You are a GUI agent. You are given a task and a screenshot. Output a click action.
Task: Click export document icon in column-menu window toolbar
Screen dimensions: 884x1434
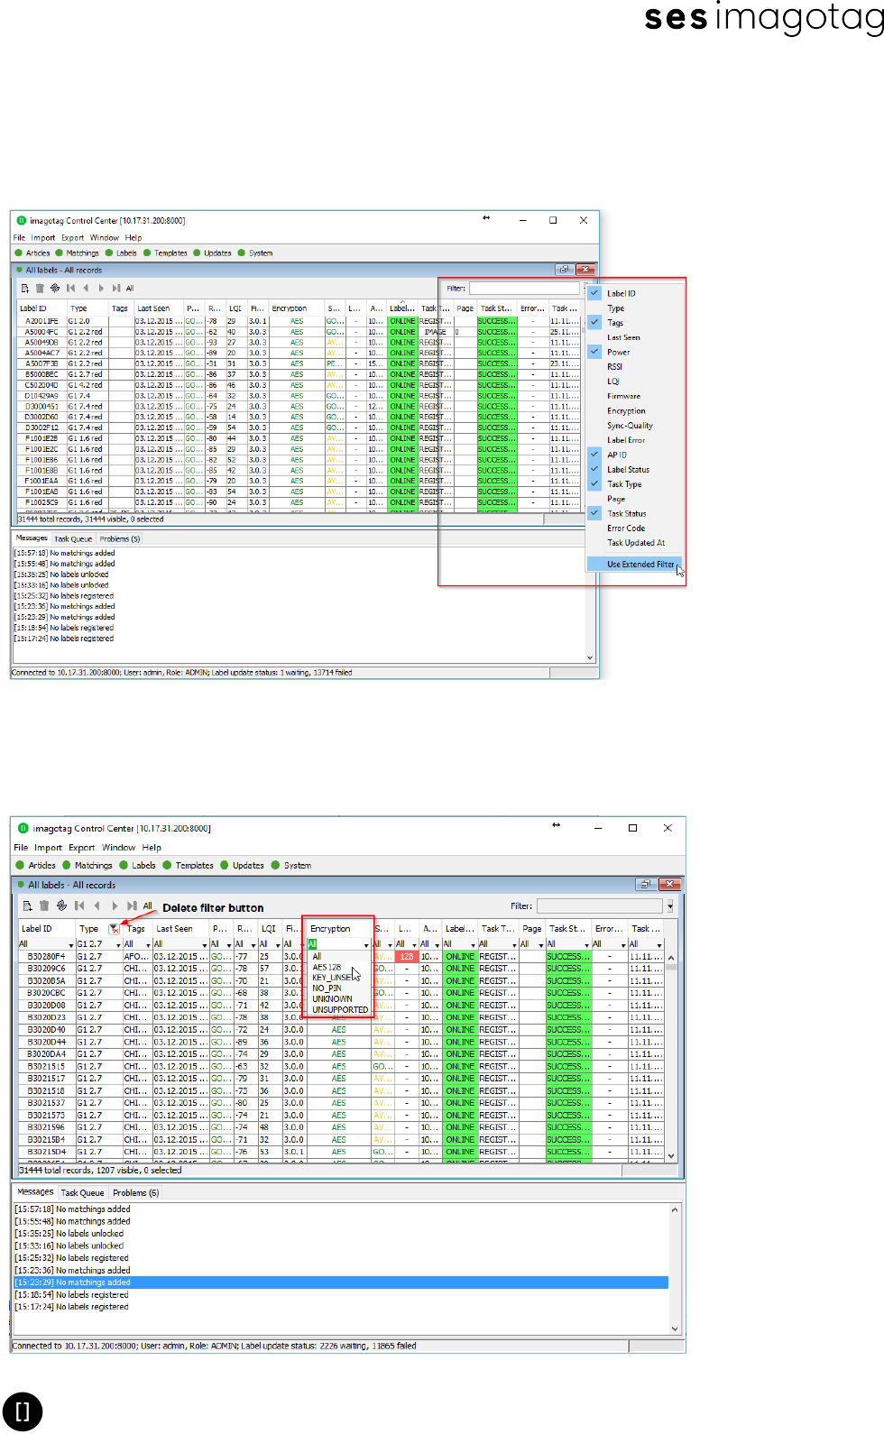pyautogui.click(x=25, y=289)
